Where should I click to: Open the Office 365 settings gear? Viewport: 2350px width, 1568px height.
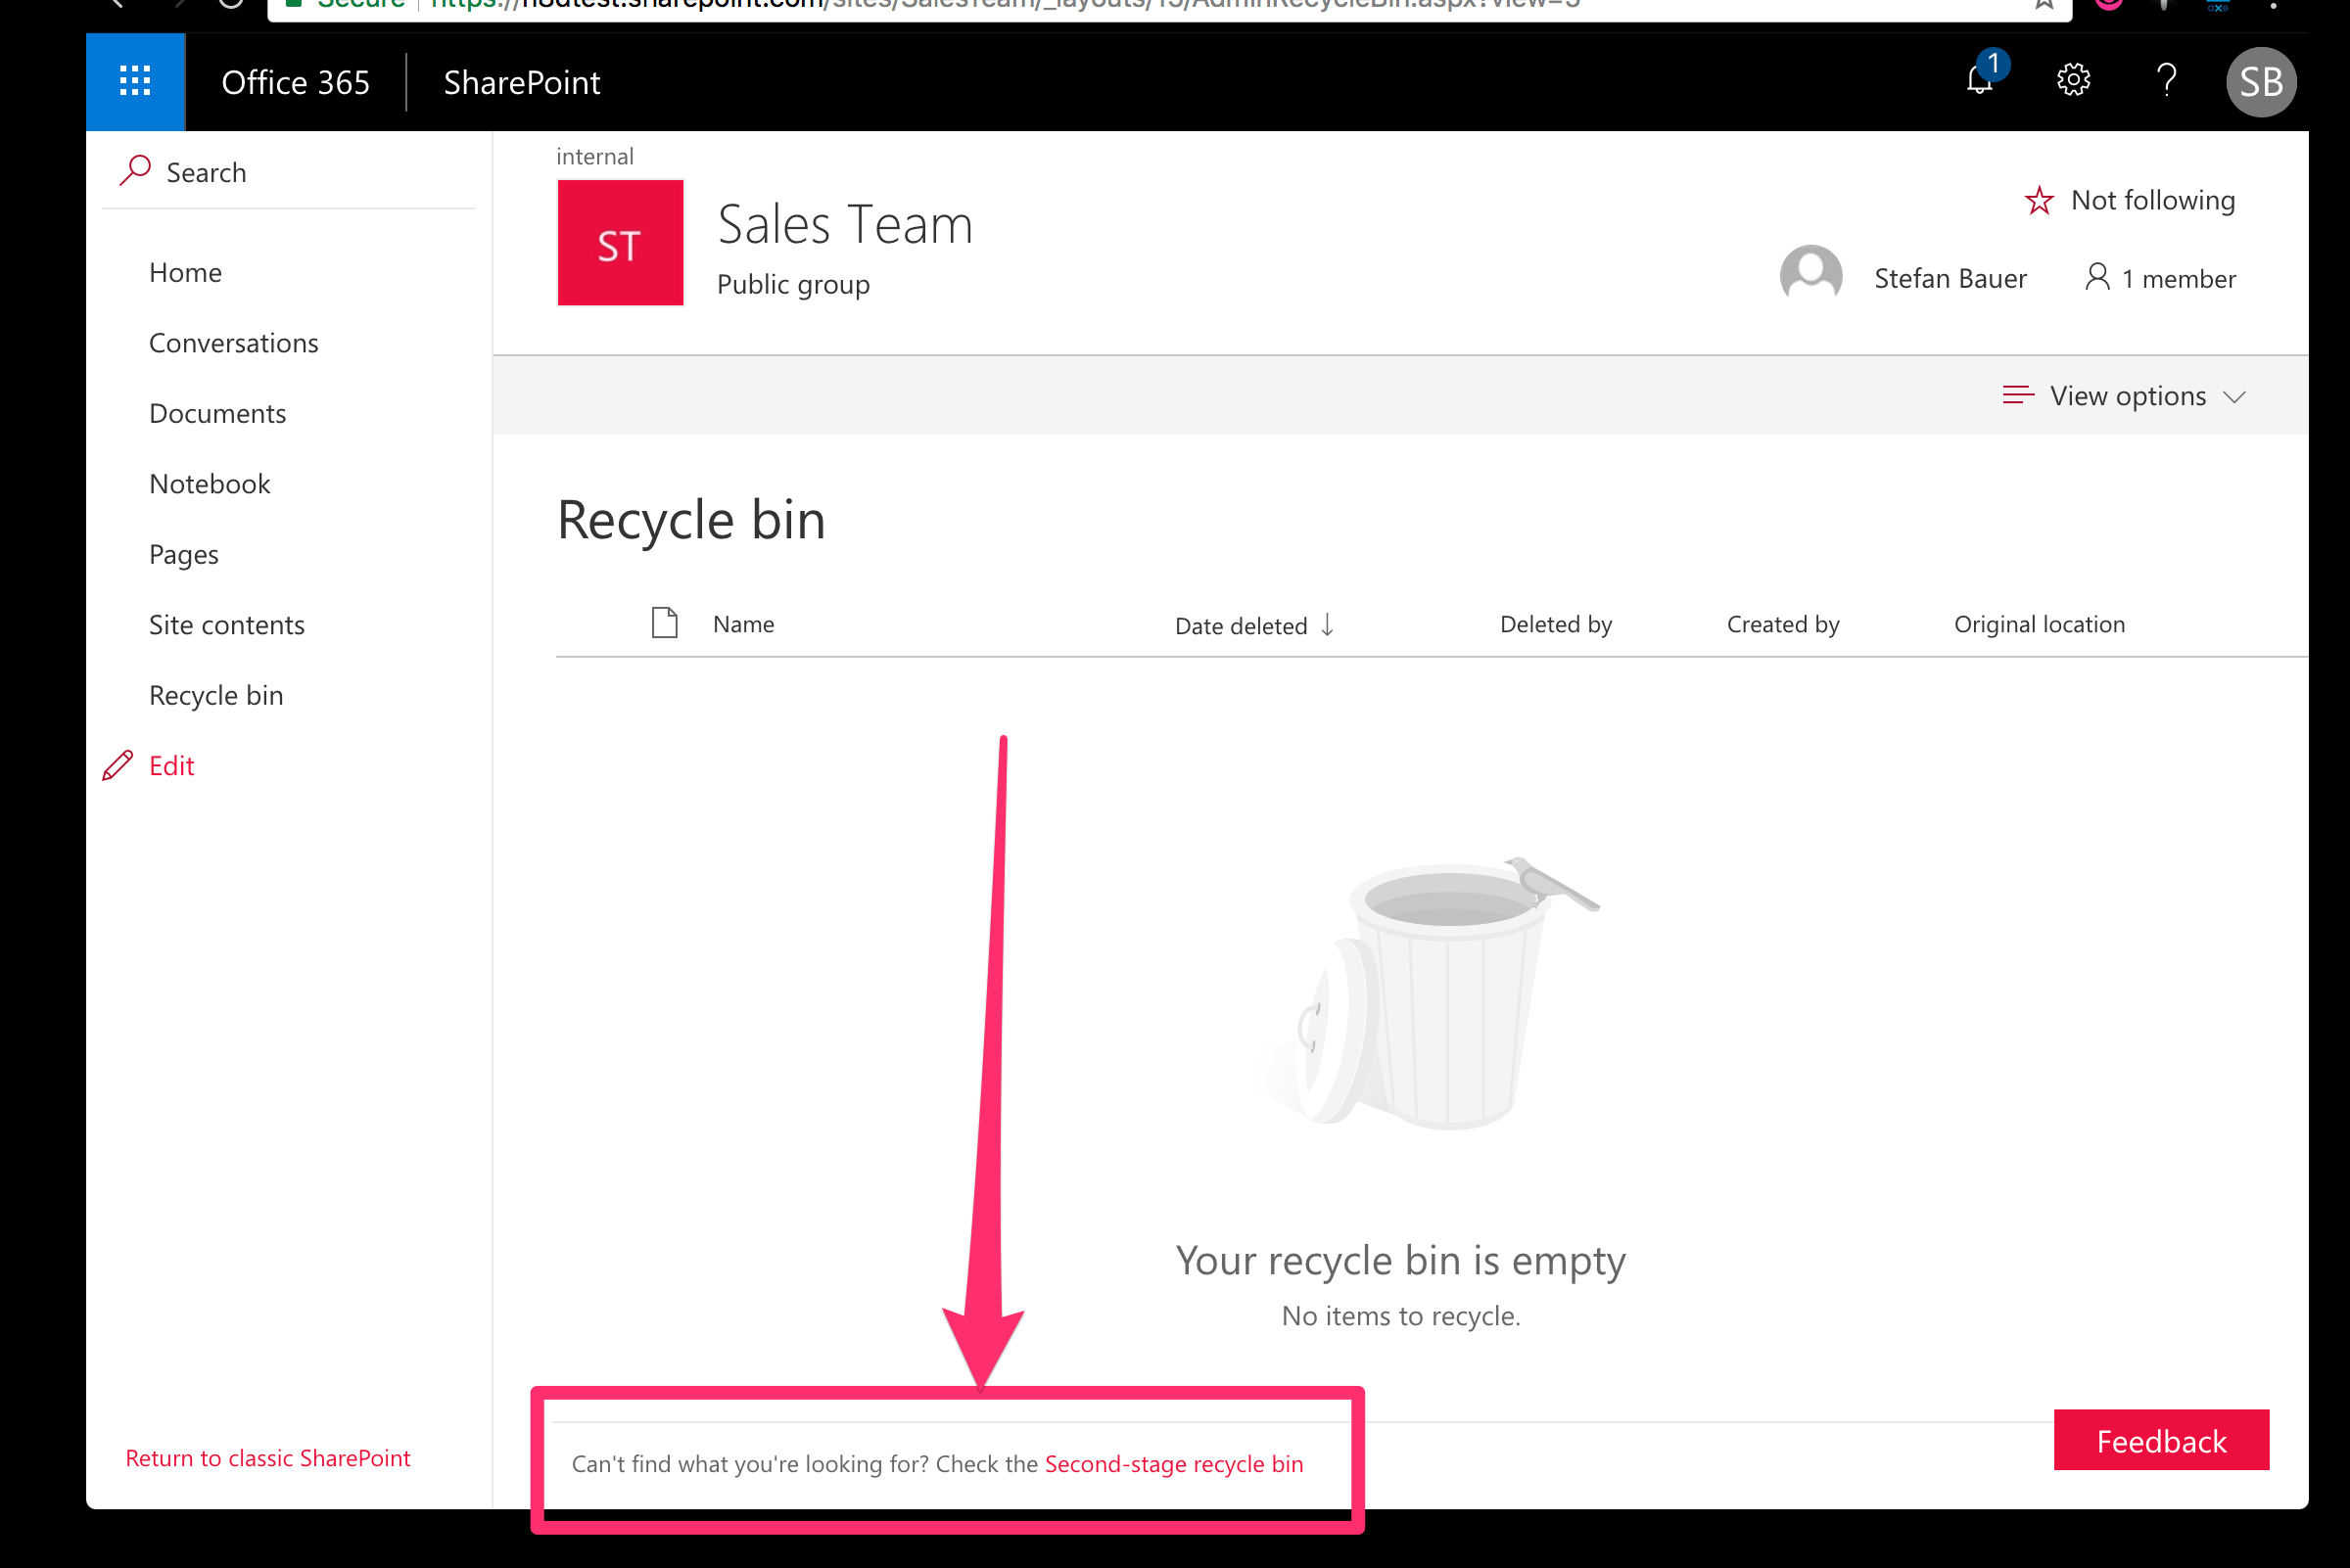coord(2073,81)
